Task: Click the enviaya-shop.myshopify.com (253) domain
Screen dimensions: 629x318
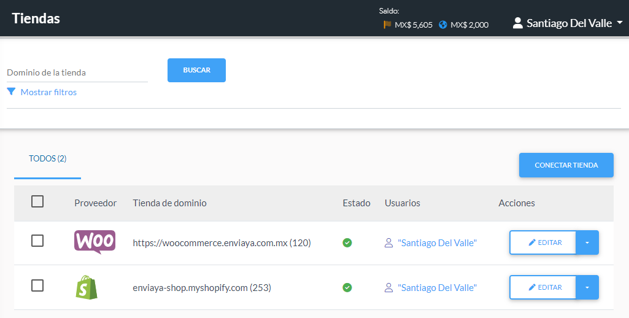Action: 202,287
